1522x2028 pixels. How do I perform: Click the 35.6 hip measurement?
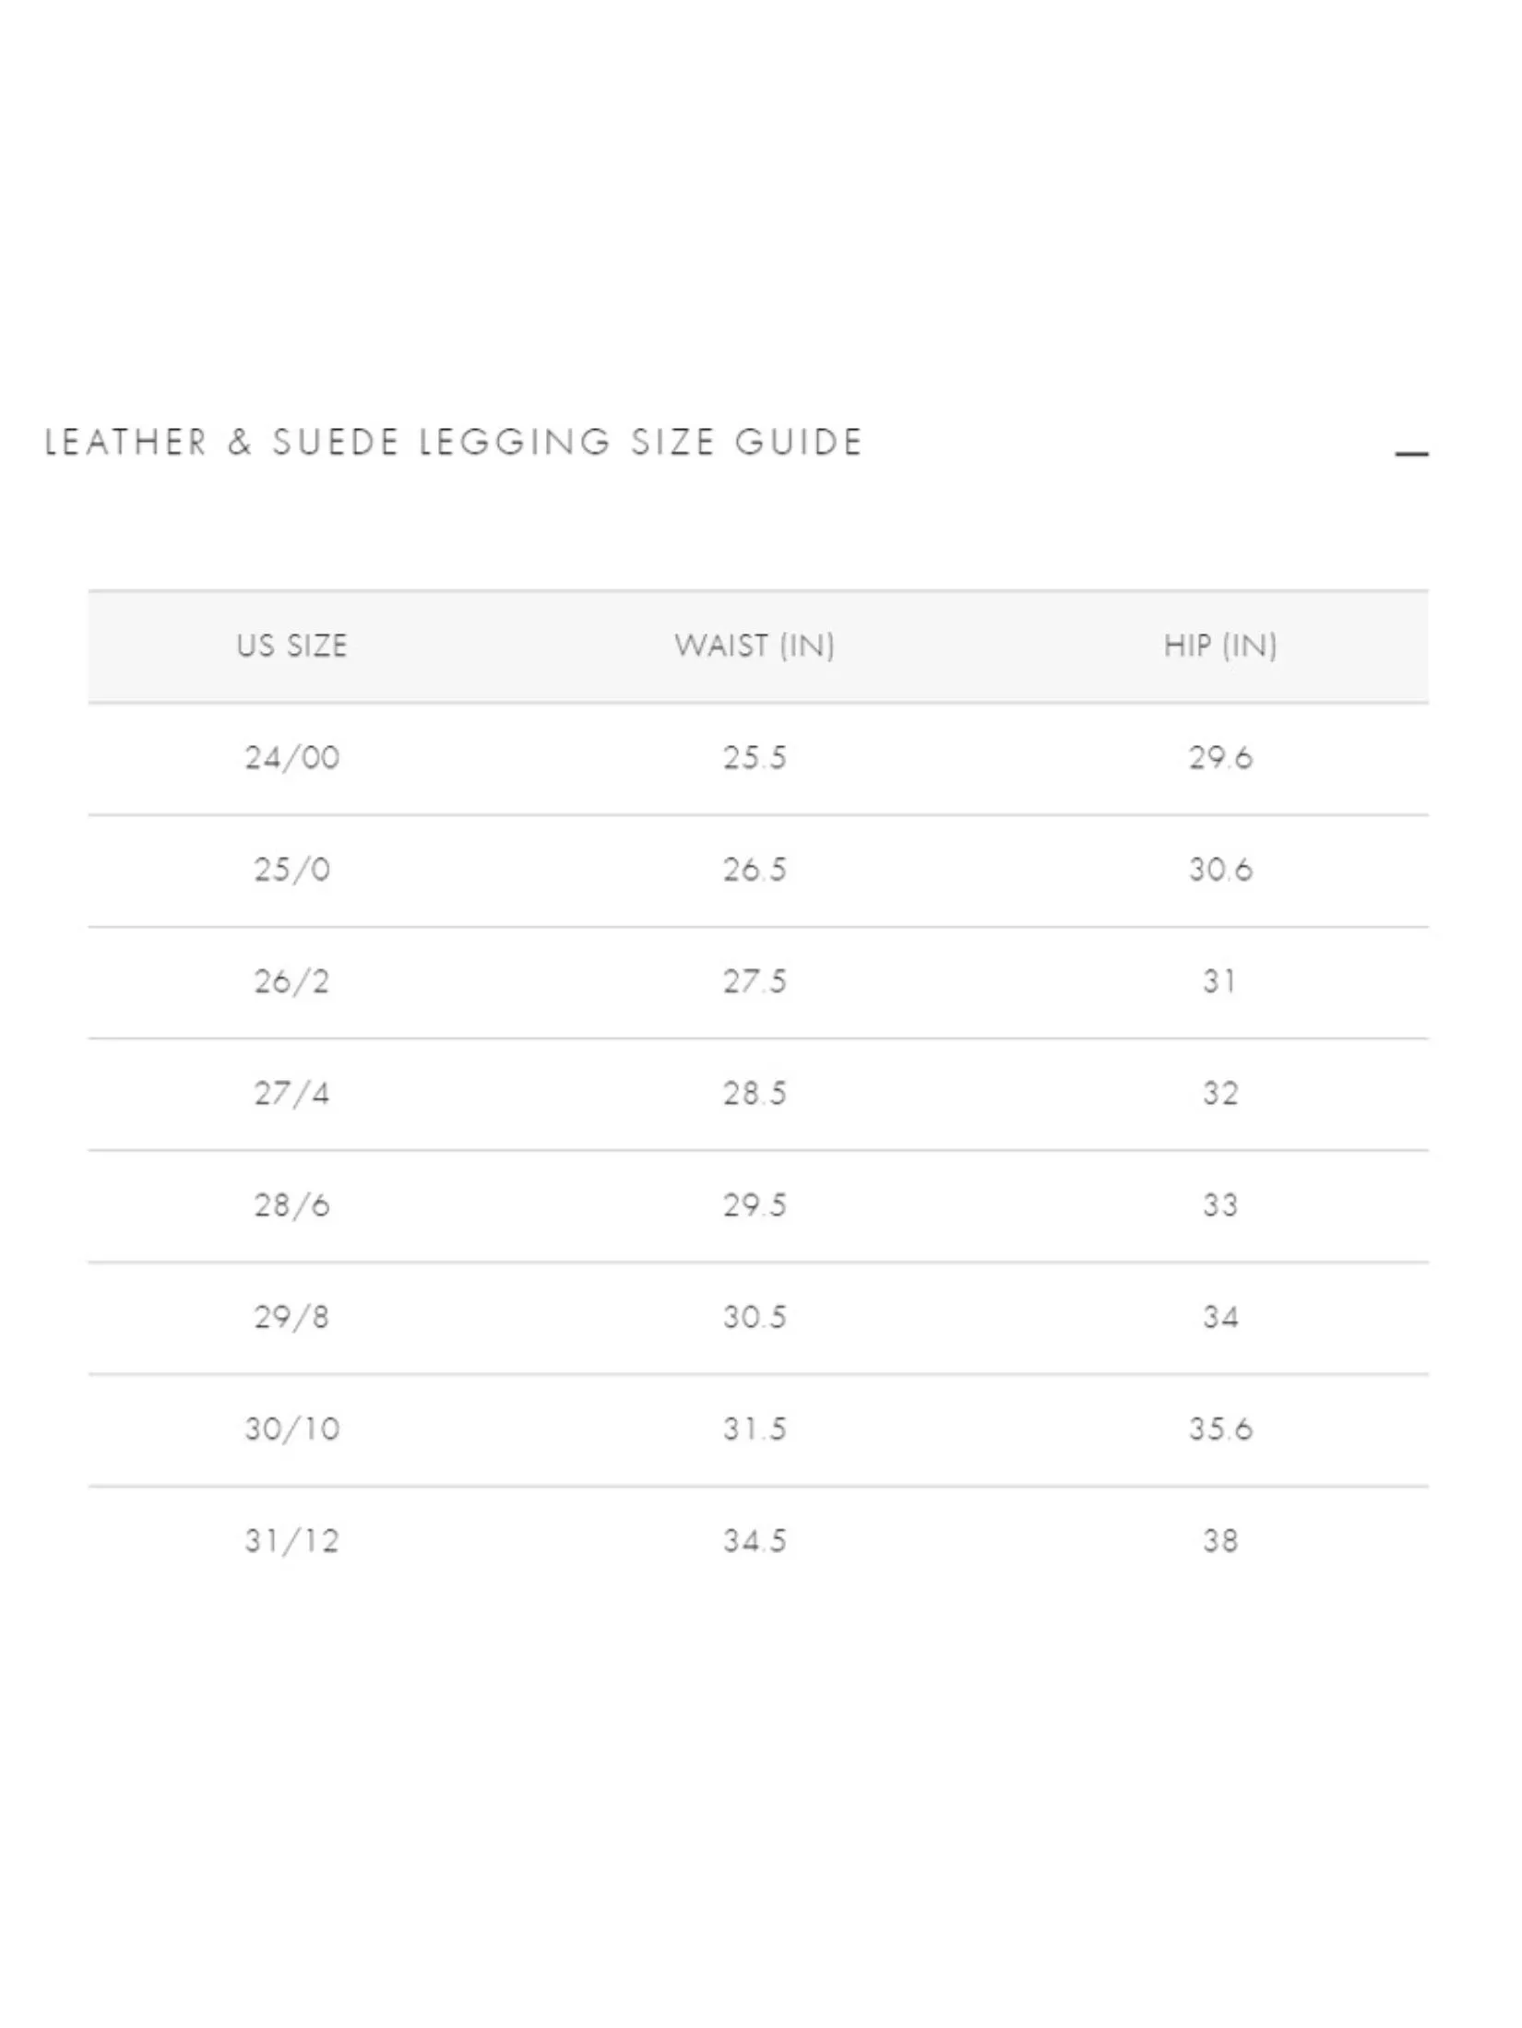coord(1219,1429)
